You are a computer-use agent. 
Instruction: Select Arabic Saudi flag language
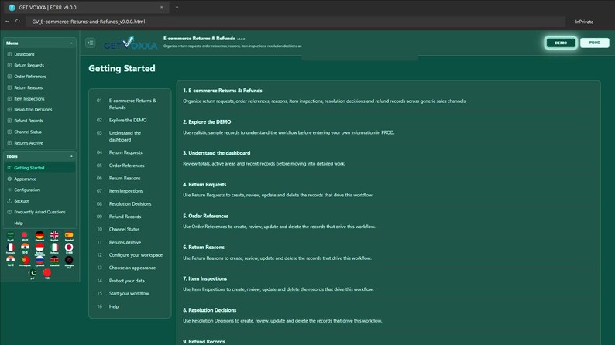pos(11,235)
